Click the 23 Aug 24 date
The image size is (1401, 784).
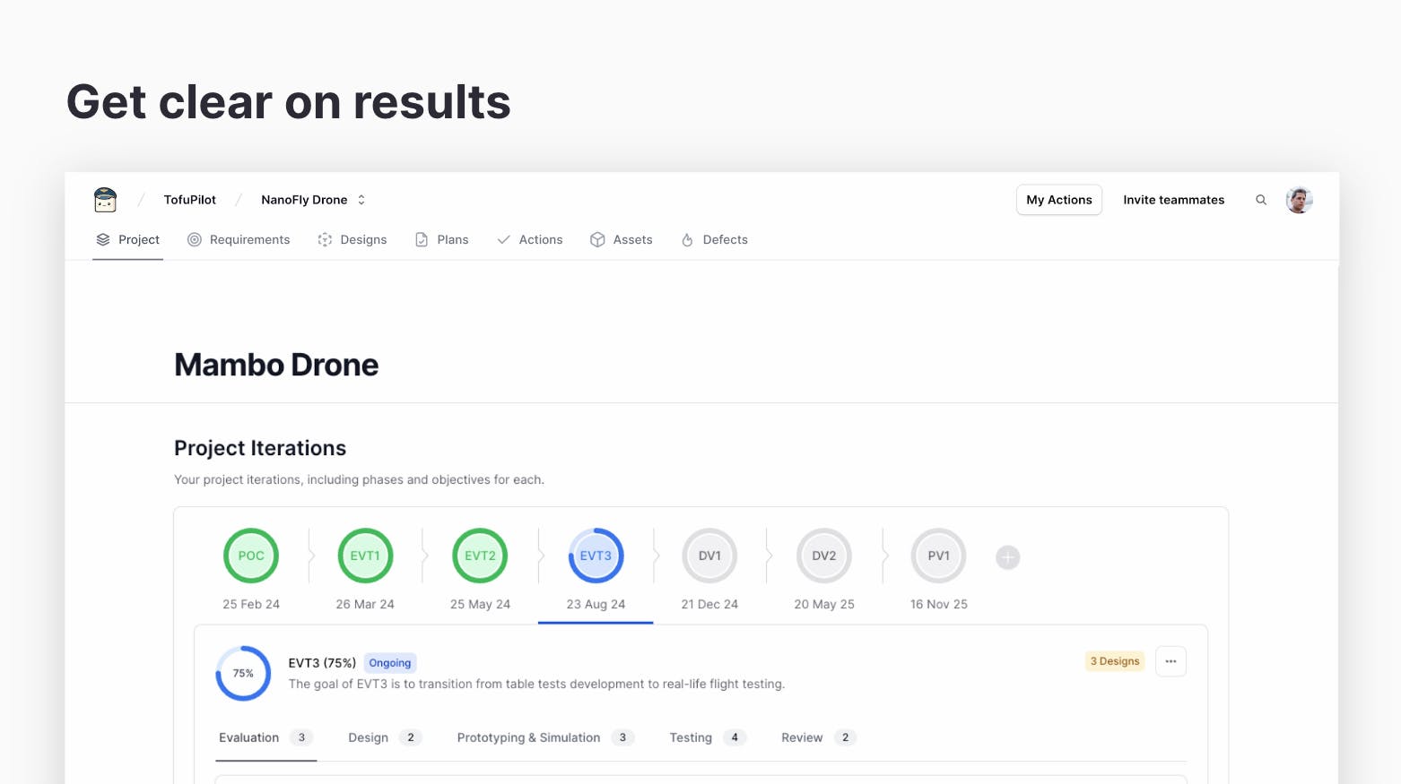coord(596,604)
